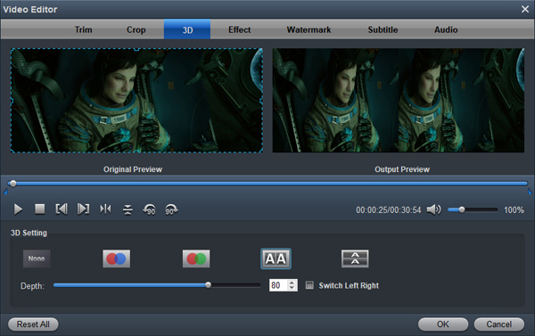The image size is (535, 336).
Task: Rotate video 90 degrees counterclockwise
Action: pos(150,209)
